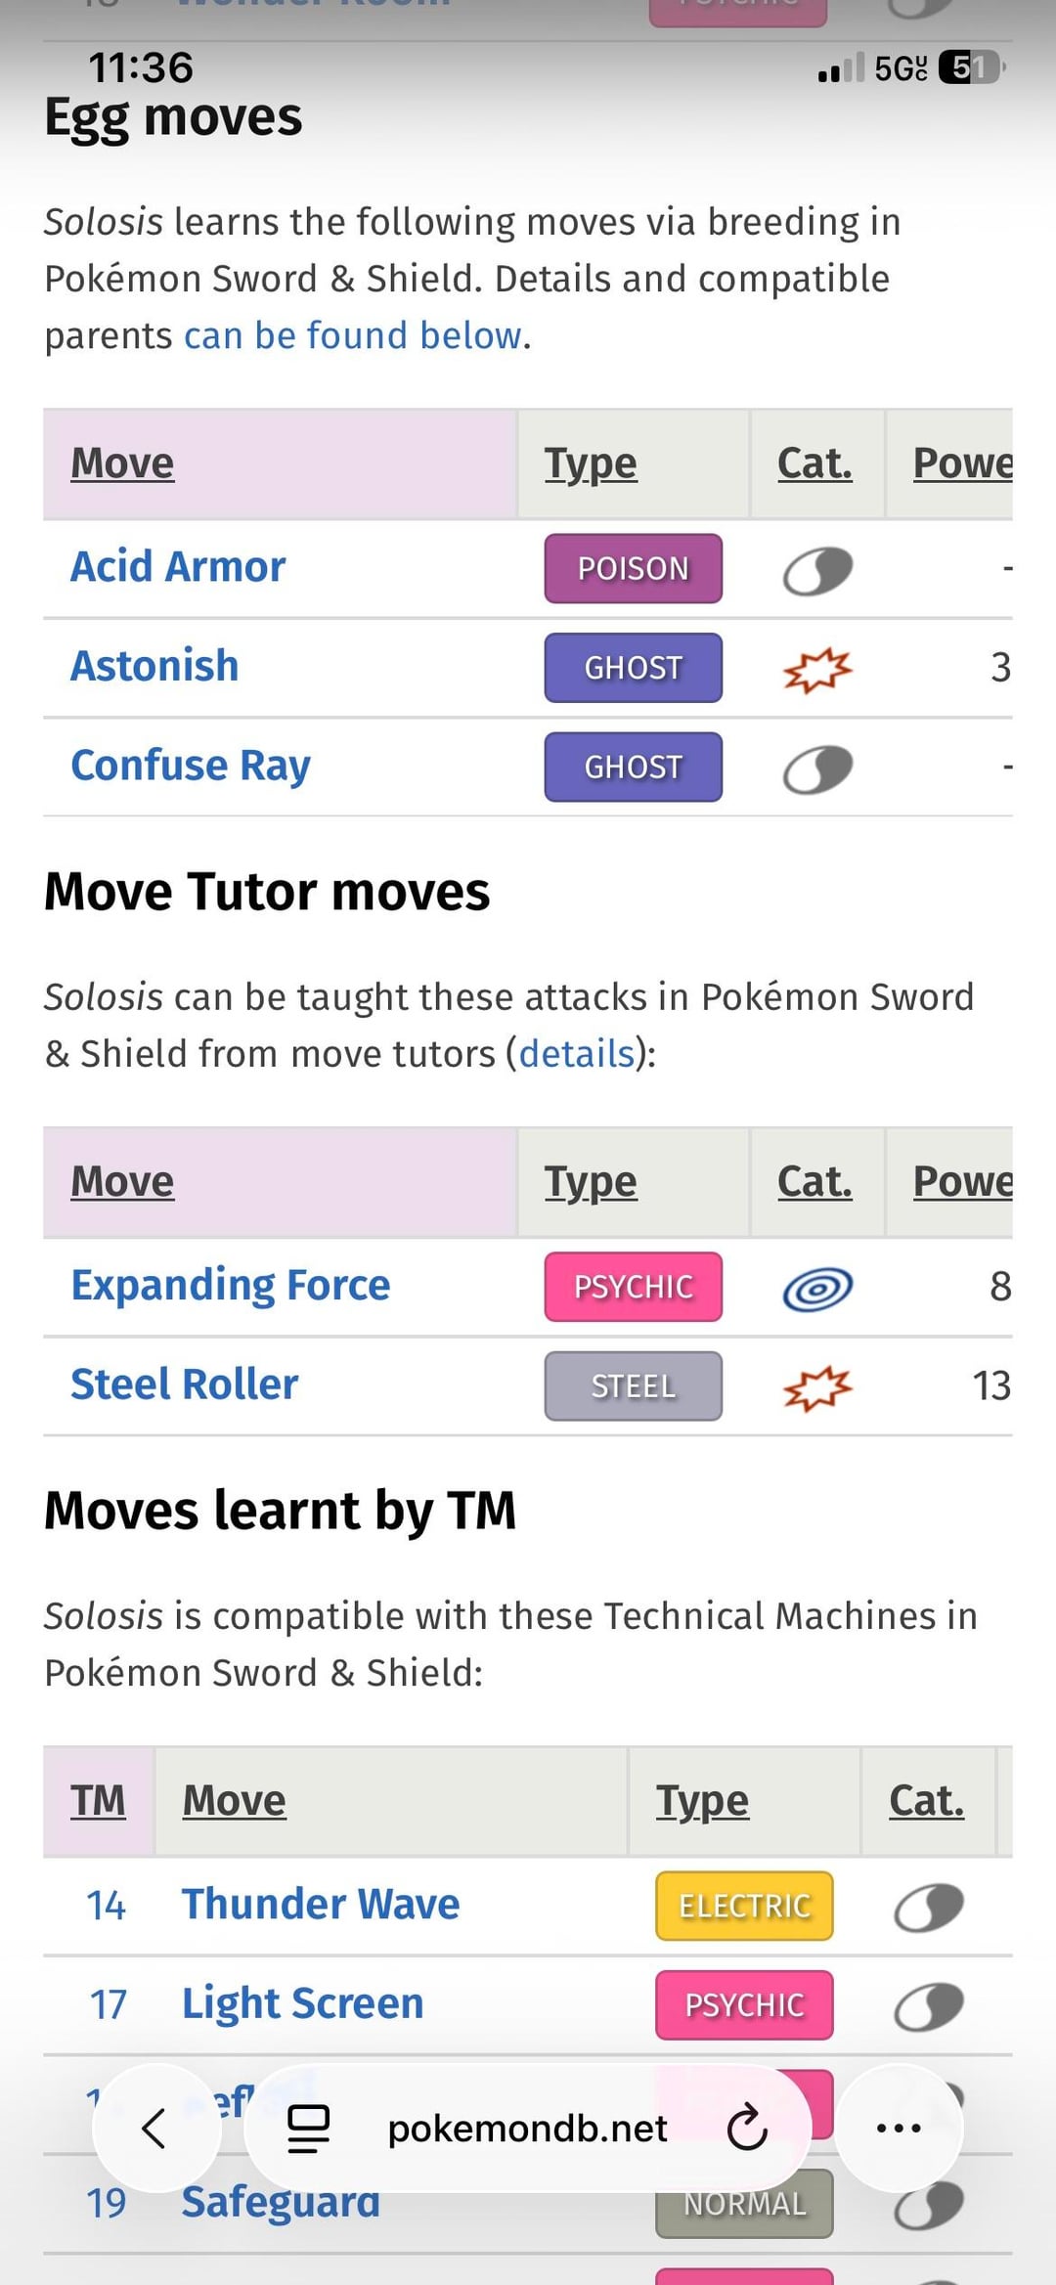Tap the ELECTRIC type badge
Screen dimensions: 1056x2285
744,1906
